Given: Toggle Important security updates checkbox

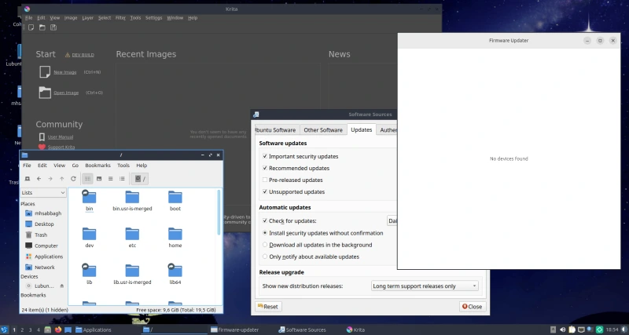Looking at the screenshot, I should [x=265, y=156].
